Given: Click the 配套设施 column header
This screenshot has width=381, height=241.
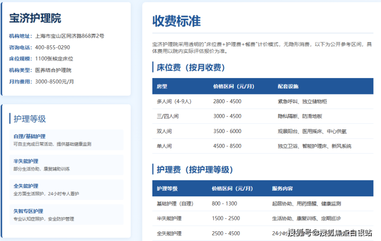Looking at the screenshot, I should 288,86.
